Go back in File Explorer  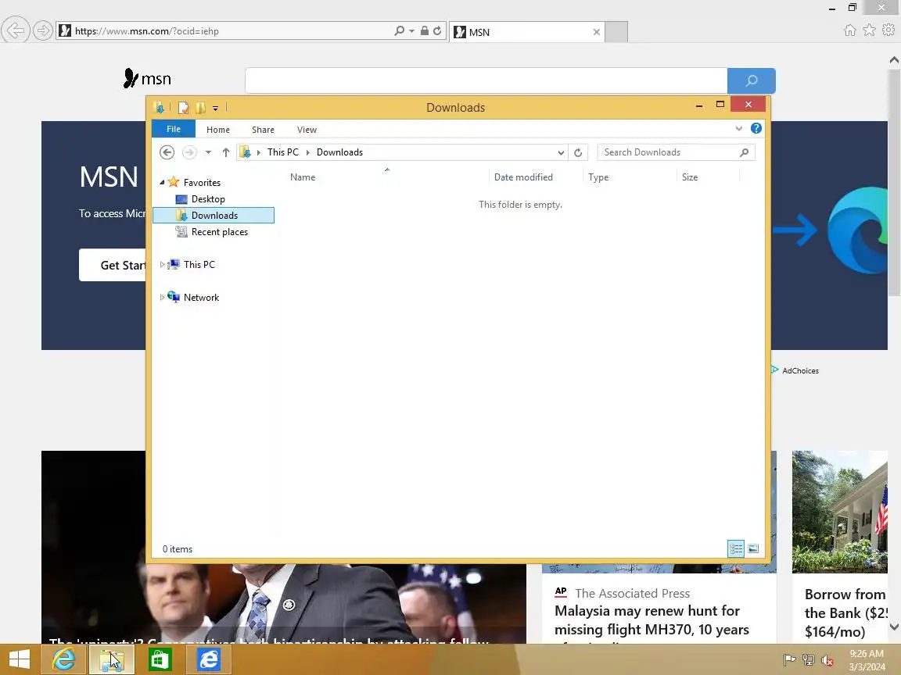pos(167,152)
